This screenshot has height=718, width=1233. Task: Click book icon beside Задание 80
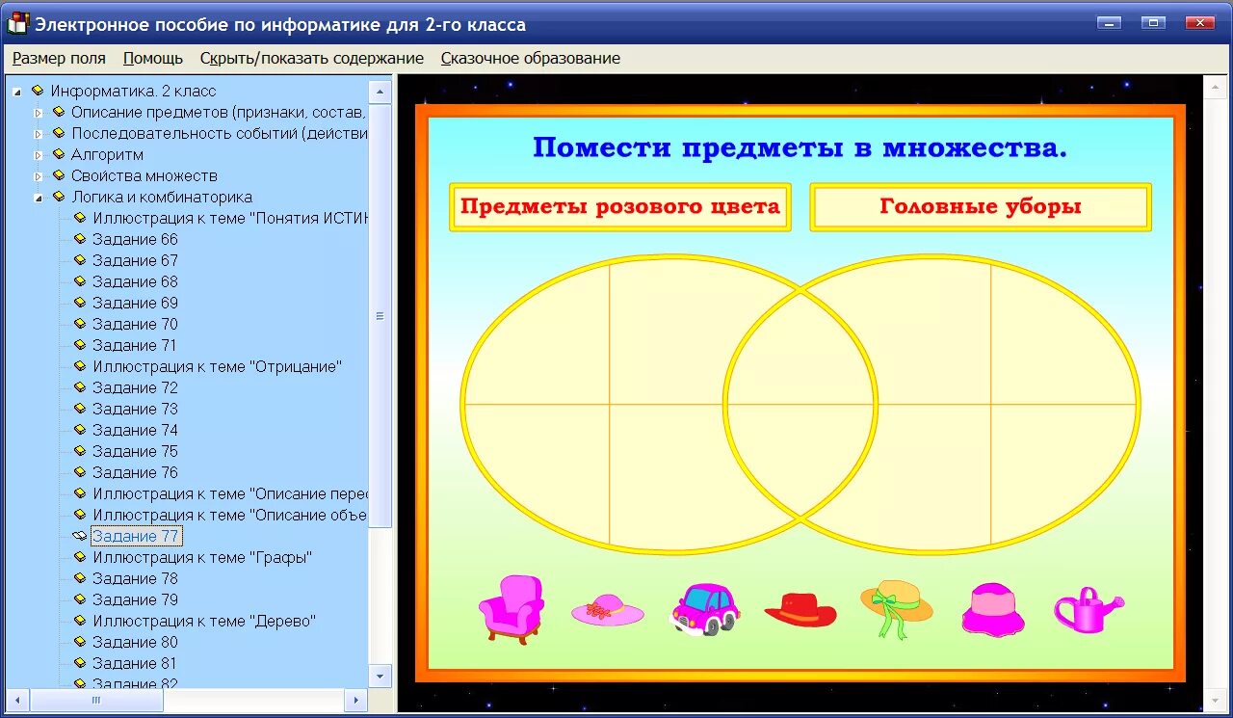tap(80, 642)
